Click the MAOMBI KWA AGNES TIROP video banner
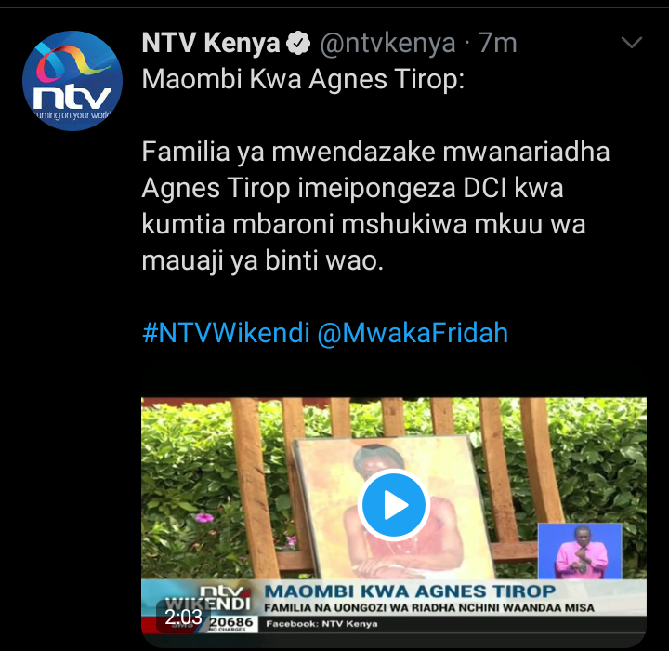The height and width of the screenshot is (651, 669). [x=410, y=591]
